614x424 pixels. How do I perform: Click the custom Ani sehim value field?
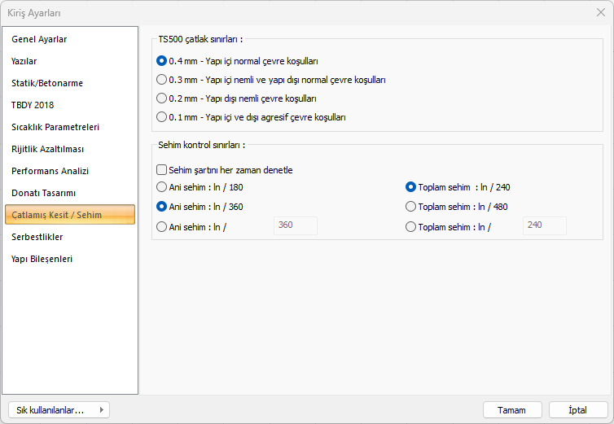click(296, 225)
